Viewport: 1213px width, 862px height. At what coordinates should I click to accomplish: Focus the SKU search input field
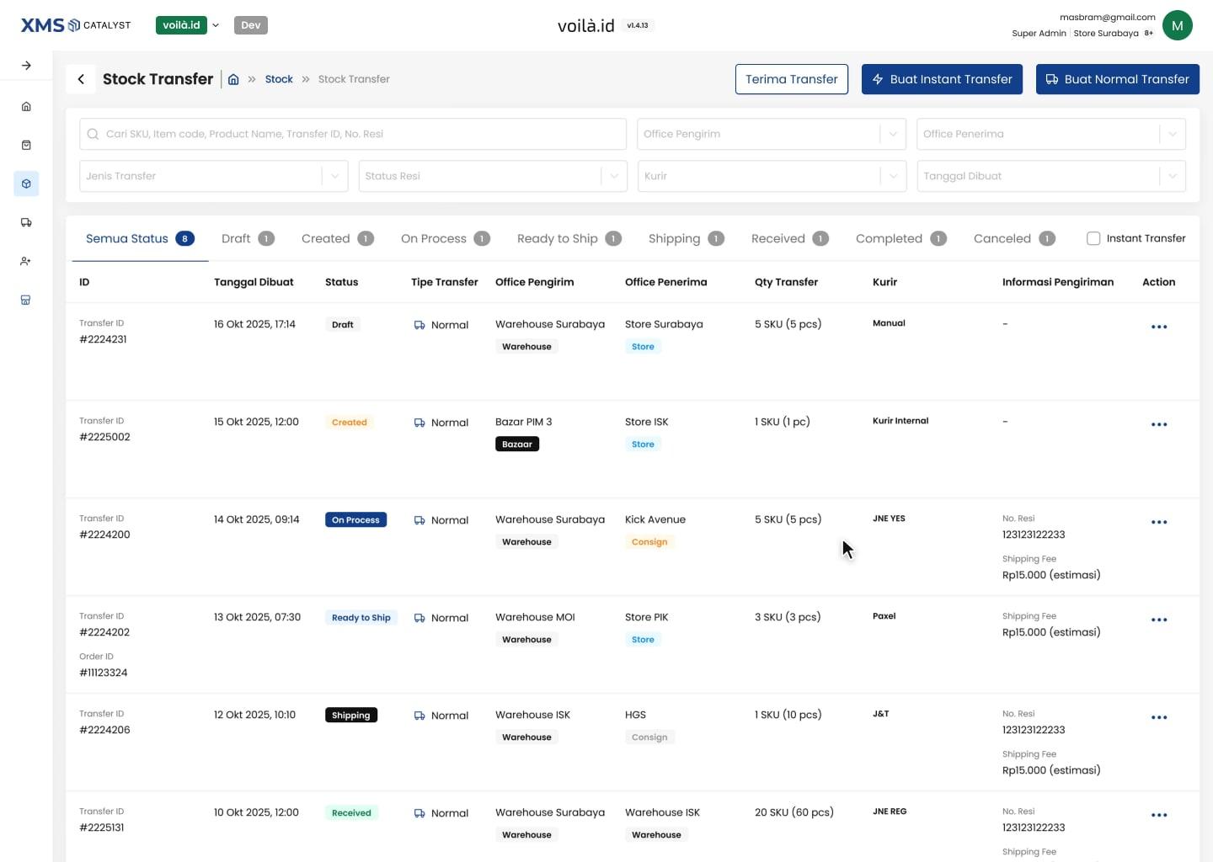[353, 134]
